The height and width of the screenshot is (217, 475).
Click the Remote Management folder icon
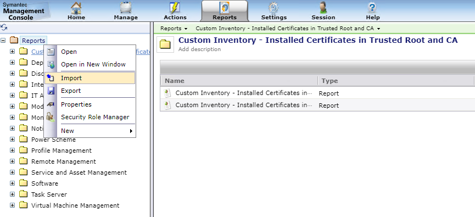pyautogui.click(x=23, y=161)
